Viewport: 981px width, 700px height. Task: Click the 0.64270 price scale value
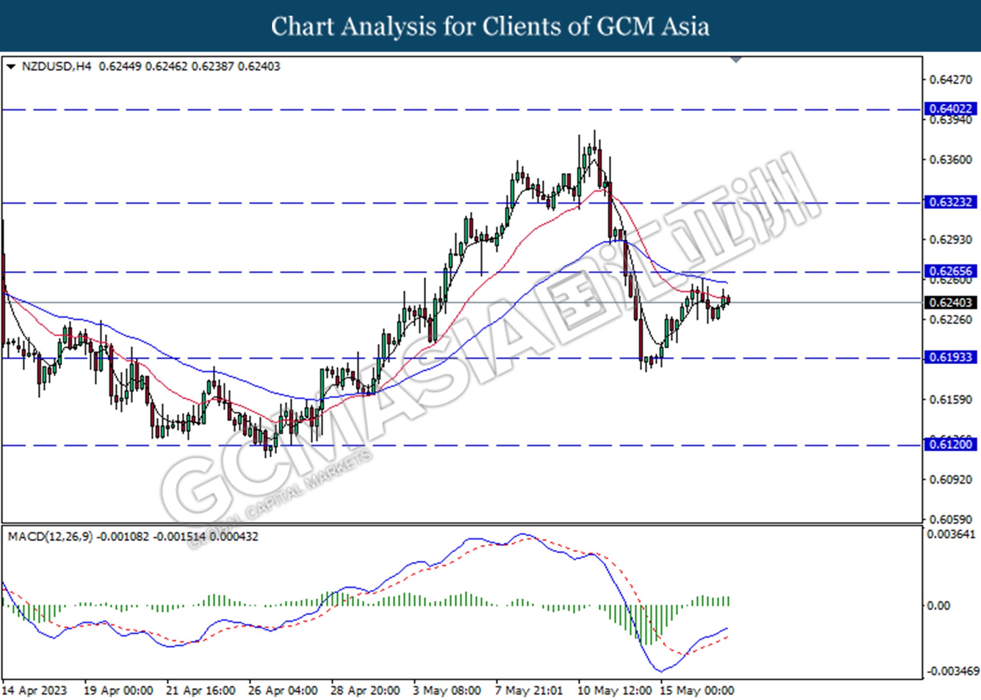coord(951,80)
